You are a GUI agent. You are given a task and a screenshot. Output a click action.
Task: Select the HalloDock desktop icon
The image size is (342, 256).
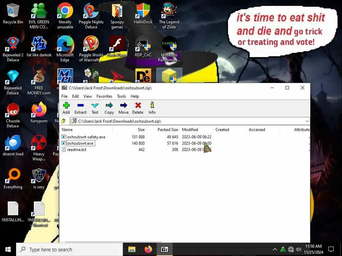[x=143, y=13]
